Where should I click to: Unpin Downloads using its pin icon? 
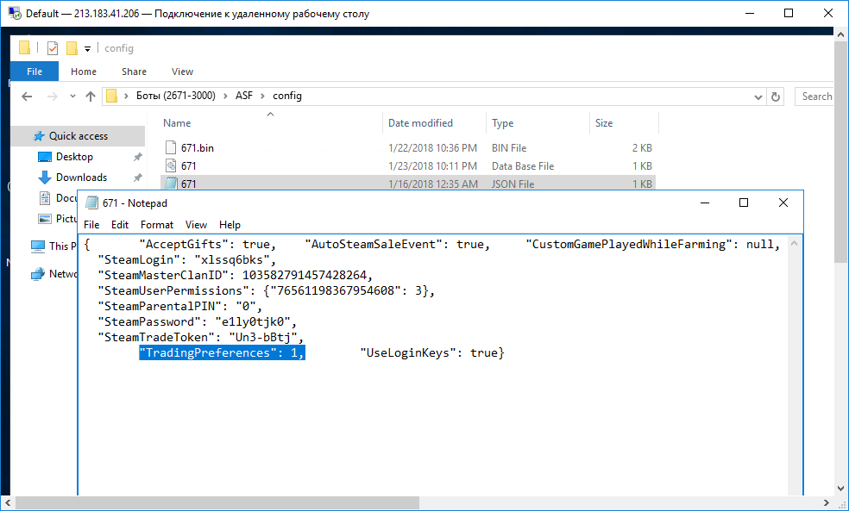pyautogui.click(x=137, y=178)
